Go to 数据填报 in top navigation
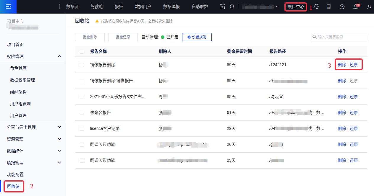This screenshot has height=196, width=374. (171, 7)
